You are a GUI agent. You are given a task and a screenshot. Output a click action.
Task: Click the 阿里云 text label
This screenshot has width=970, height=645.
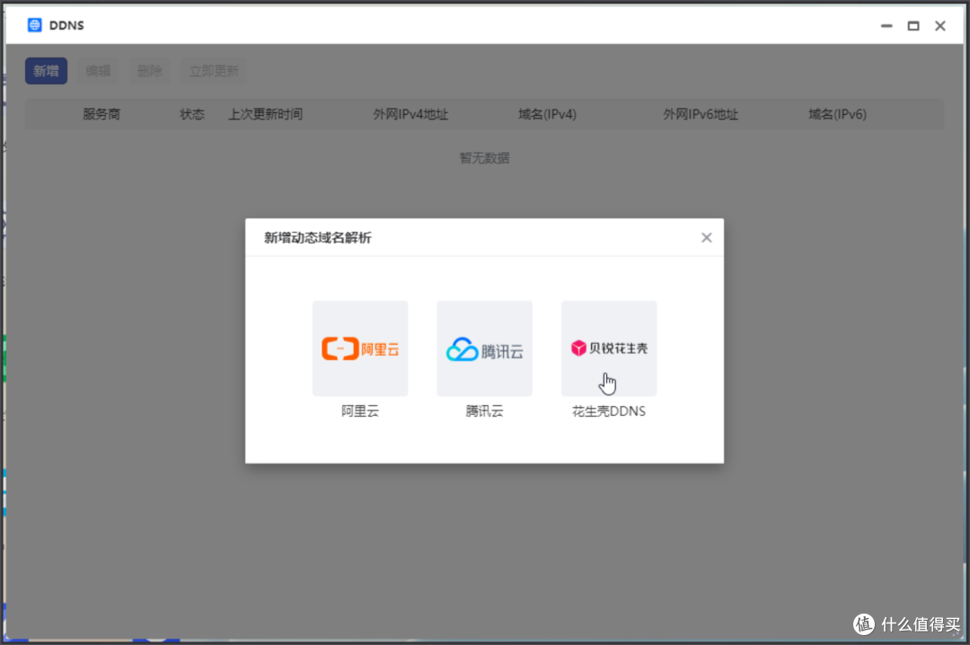pyautogui.click(x=359, y=411)
